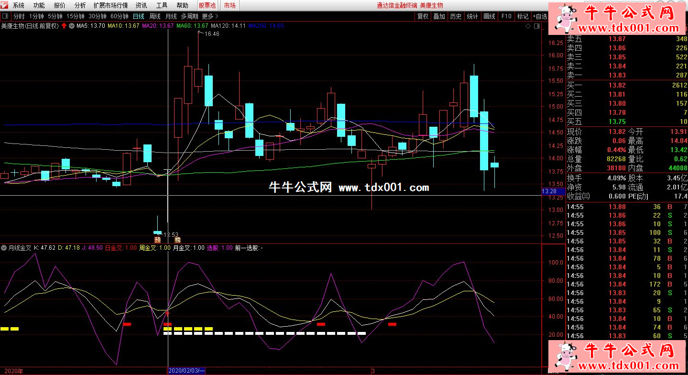Click the 叠加 toolbar button
The width and height of the screenshot is (688, 375).
pos(439,16)
